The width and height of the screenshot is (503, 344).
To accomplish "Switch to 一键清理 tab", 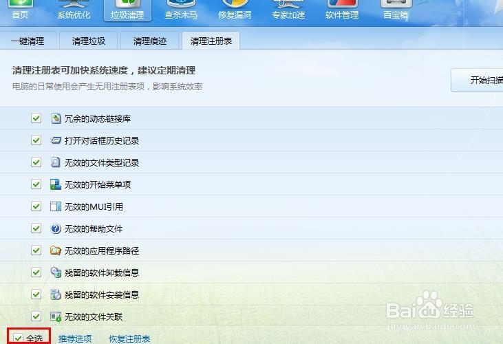I will click(28, 41).
